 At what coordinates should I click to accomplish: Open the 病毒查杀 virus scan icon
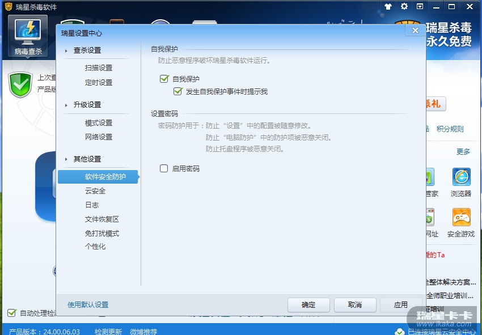click(x=28, y=36)
